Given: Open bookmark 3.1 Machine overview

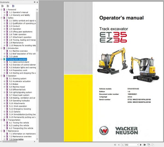Looking at the screenshot, I should [18, 51].
